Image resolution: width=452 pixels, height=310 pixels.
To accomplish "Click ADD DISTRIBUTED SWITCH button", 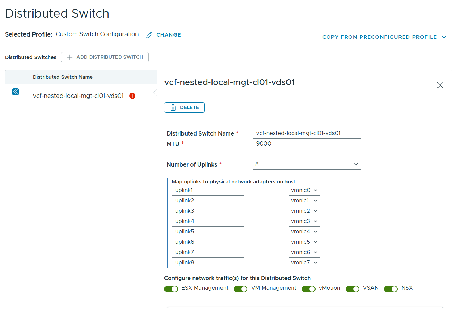I will coord(105,57).
